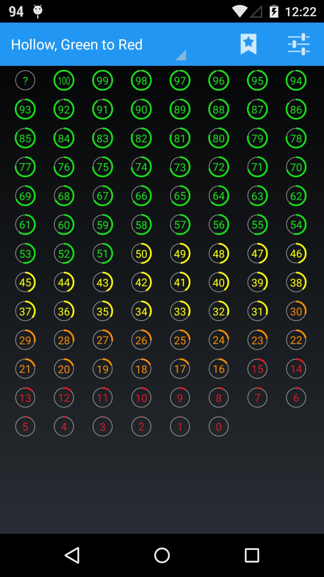The image size is (324, 577).
Task: Select the green 100 battery icon
Action: point(64,81)
